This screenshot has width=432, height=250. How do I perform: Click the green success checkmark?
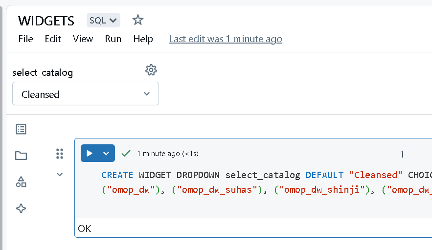(x=126, y=153)
